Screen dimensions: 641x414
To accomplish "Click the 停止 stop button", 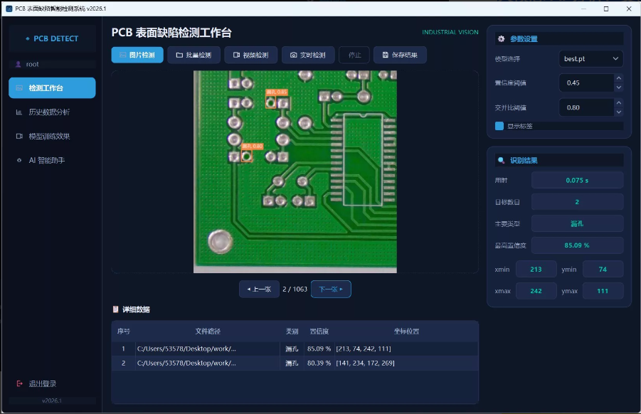I will tap(354, 55).
